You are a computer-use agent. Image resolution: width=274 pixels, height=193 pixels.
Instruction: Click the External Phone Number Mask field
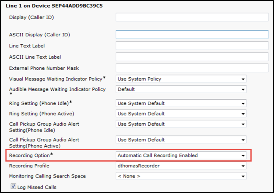click(192, 68)
